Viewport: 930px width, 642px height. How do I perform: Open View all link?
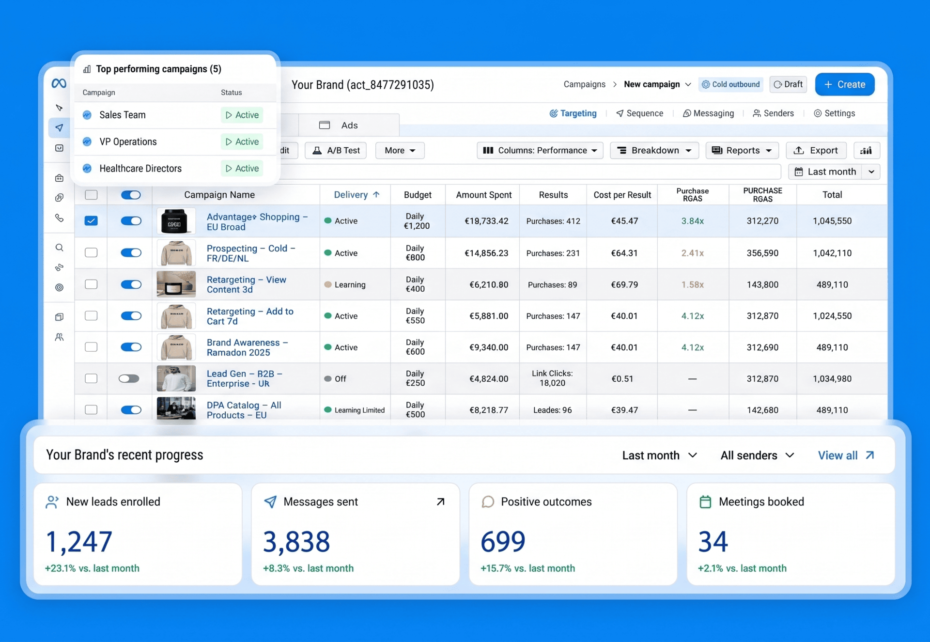(846, 455)
